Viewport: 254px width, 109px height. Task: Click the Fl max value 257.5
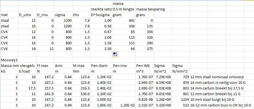[45, 88]
